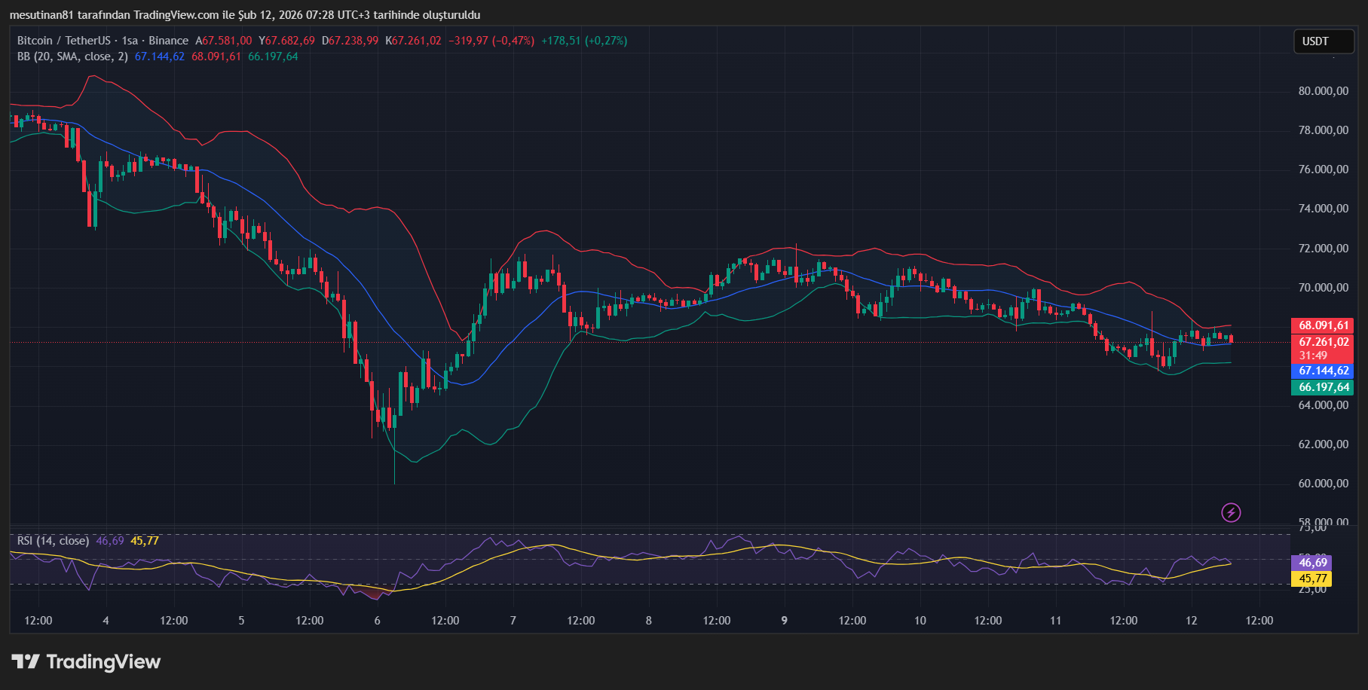Click the red 68.091,61 upper band price label

tap(1323, 325)
